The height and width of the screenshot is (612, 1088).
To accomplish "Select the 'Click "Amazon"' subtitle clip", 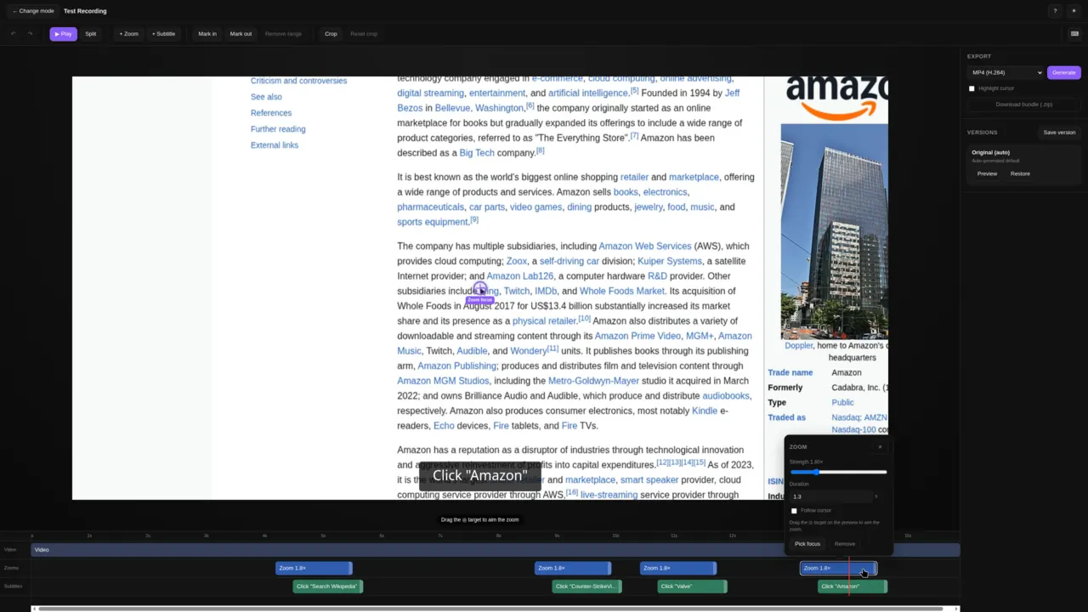I will point(853,586).
